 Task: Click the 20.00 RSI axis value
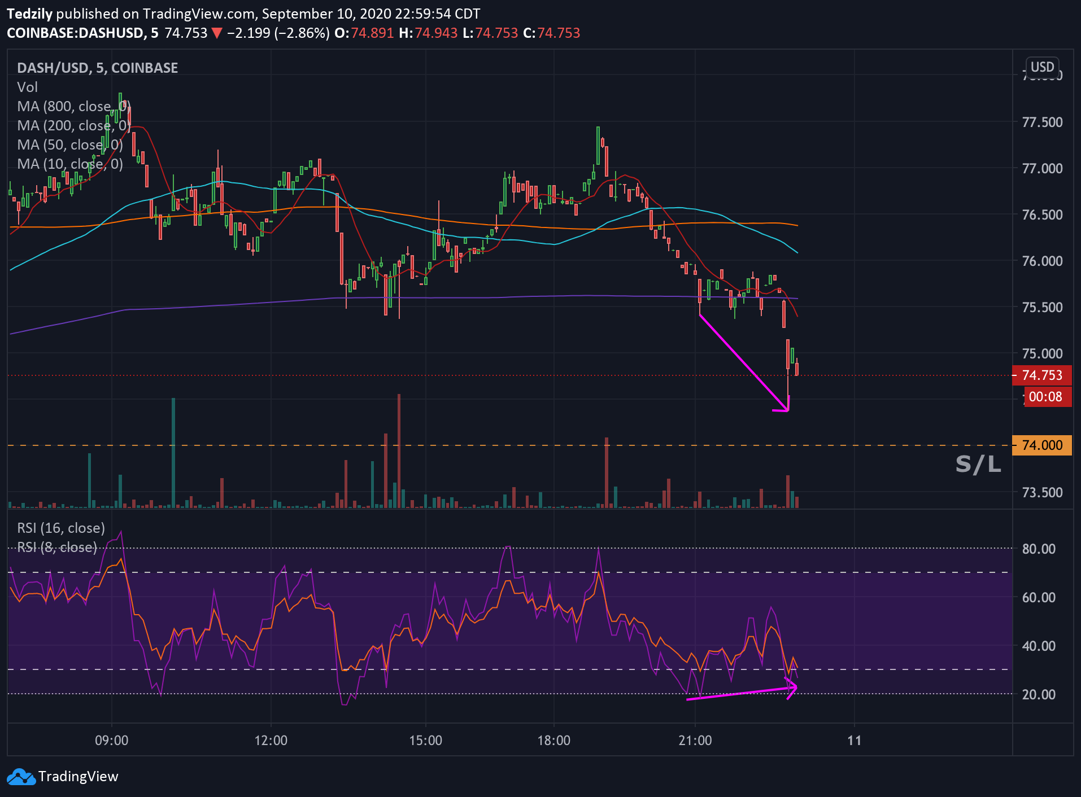(1039, 695)
